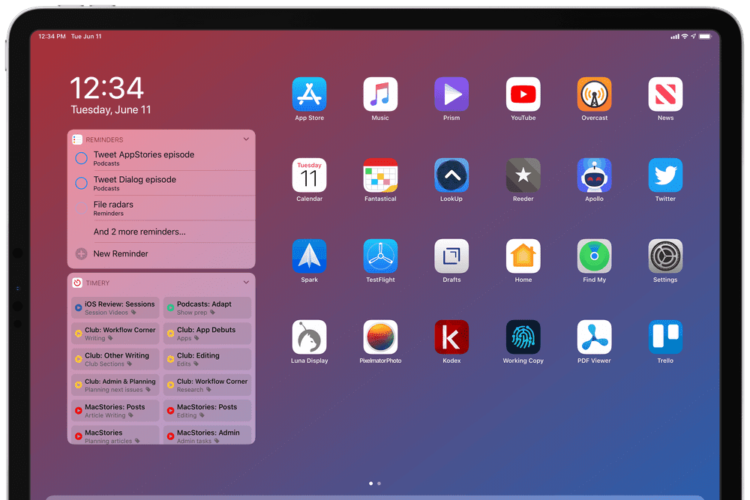Launch the Twitter app
The image size is (750, 500).
point(665,175)
